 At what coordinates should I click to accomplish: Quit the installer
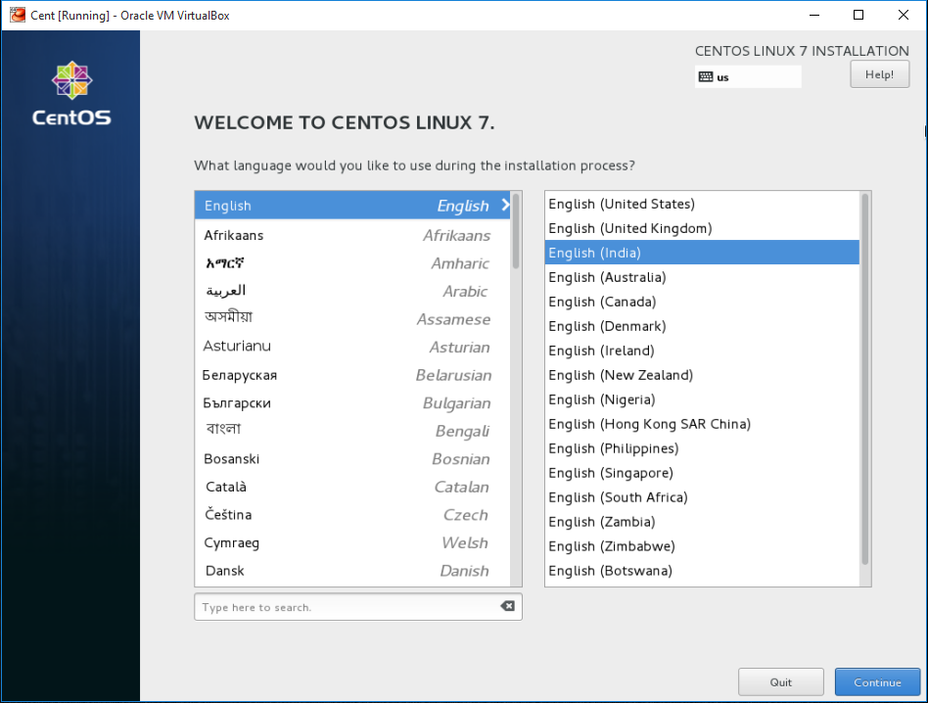pos(780,682)
